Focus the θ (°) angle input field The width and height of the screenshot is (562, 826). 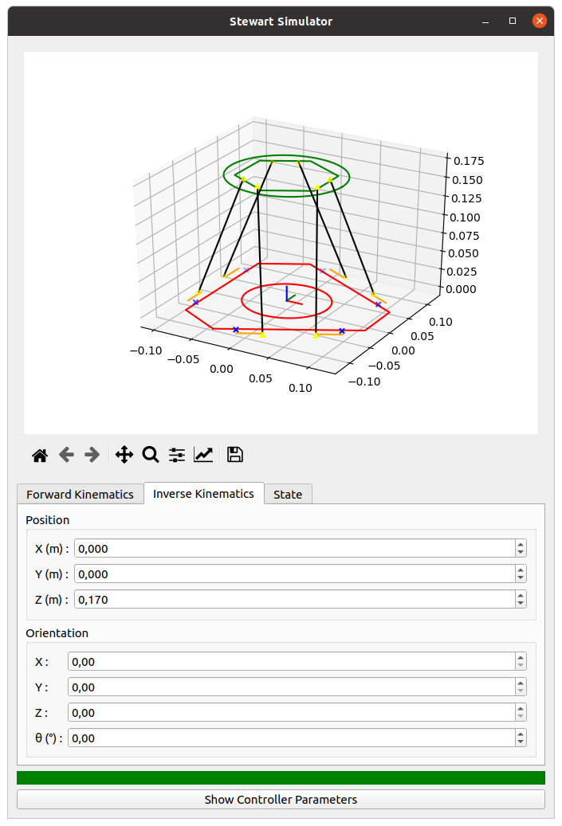click(x=292, y=738)
